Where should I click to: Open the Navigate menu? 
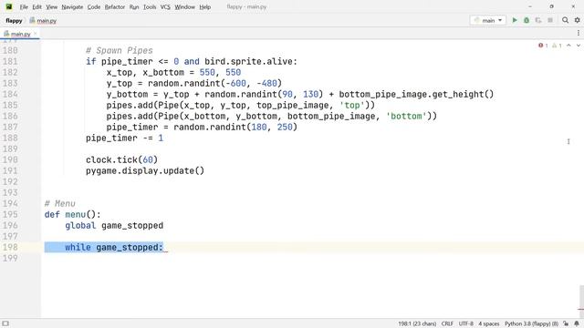pyautogui.click(x=72, y=7)
